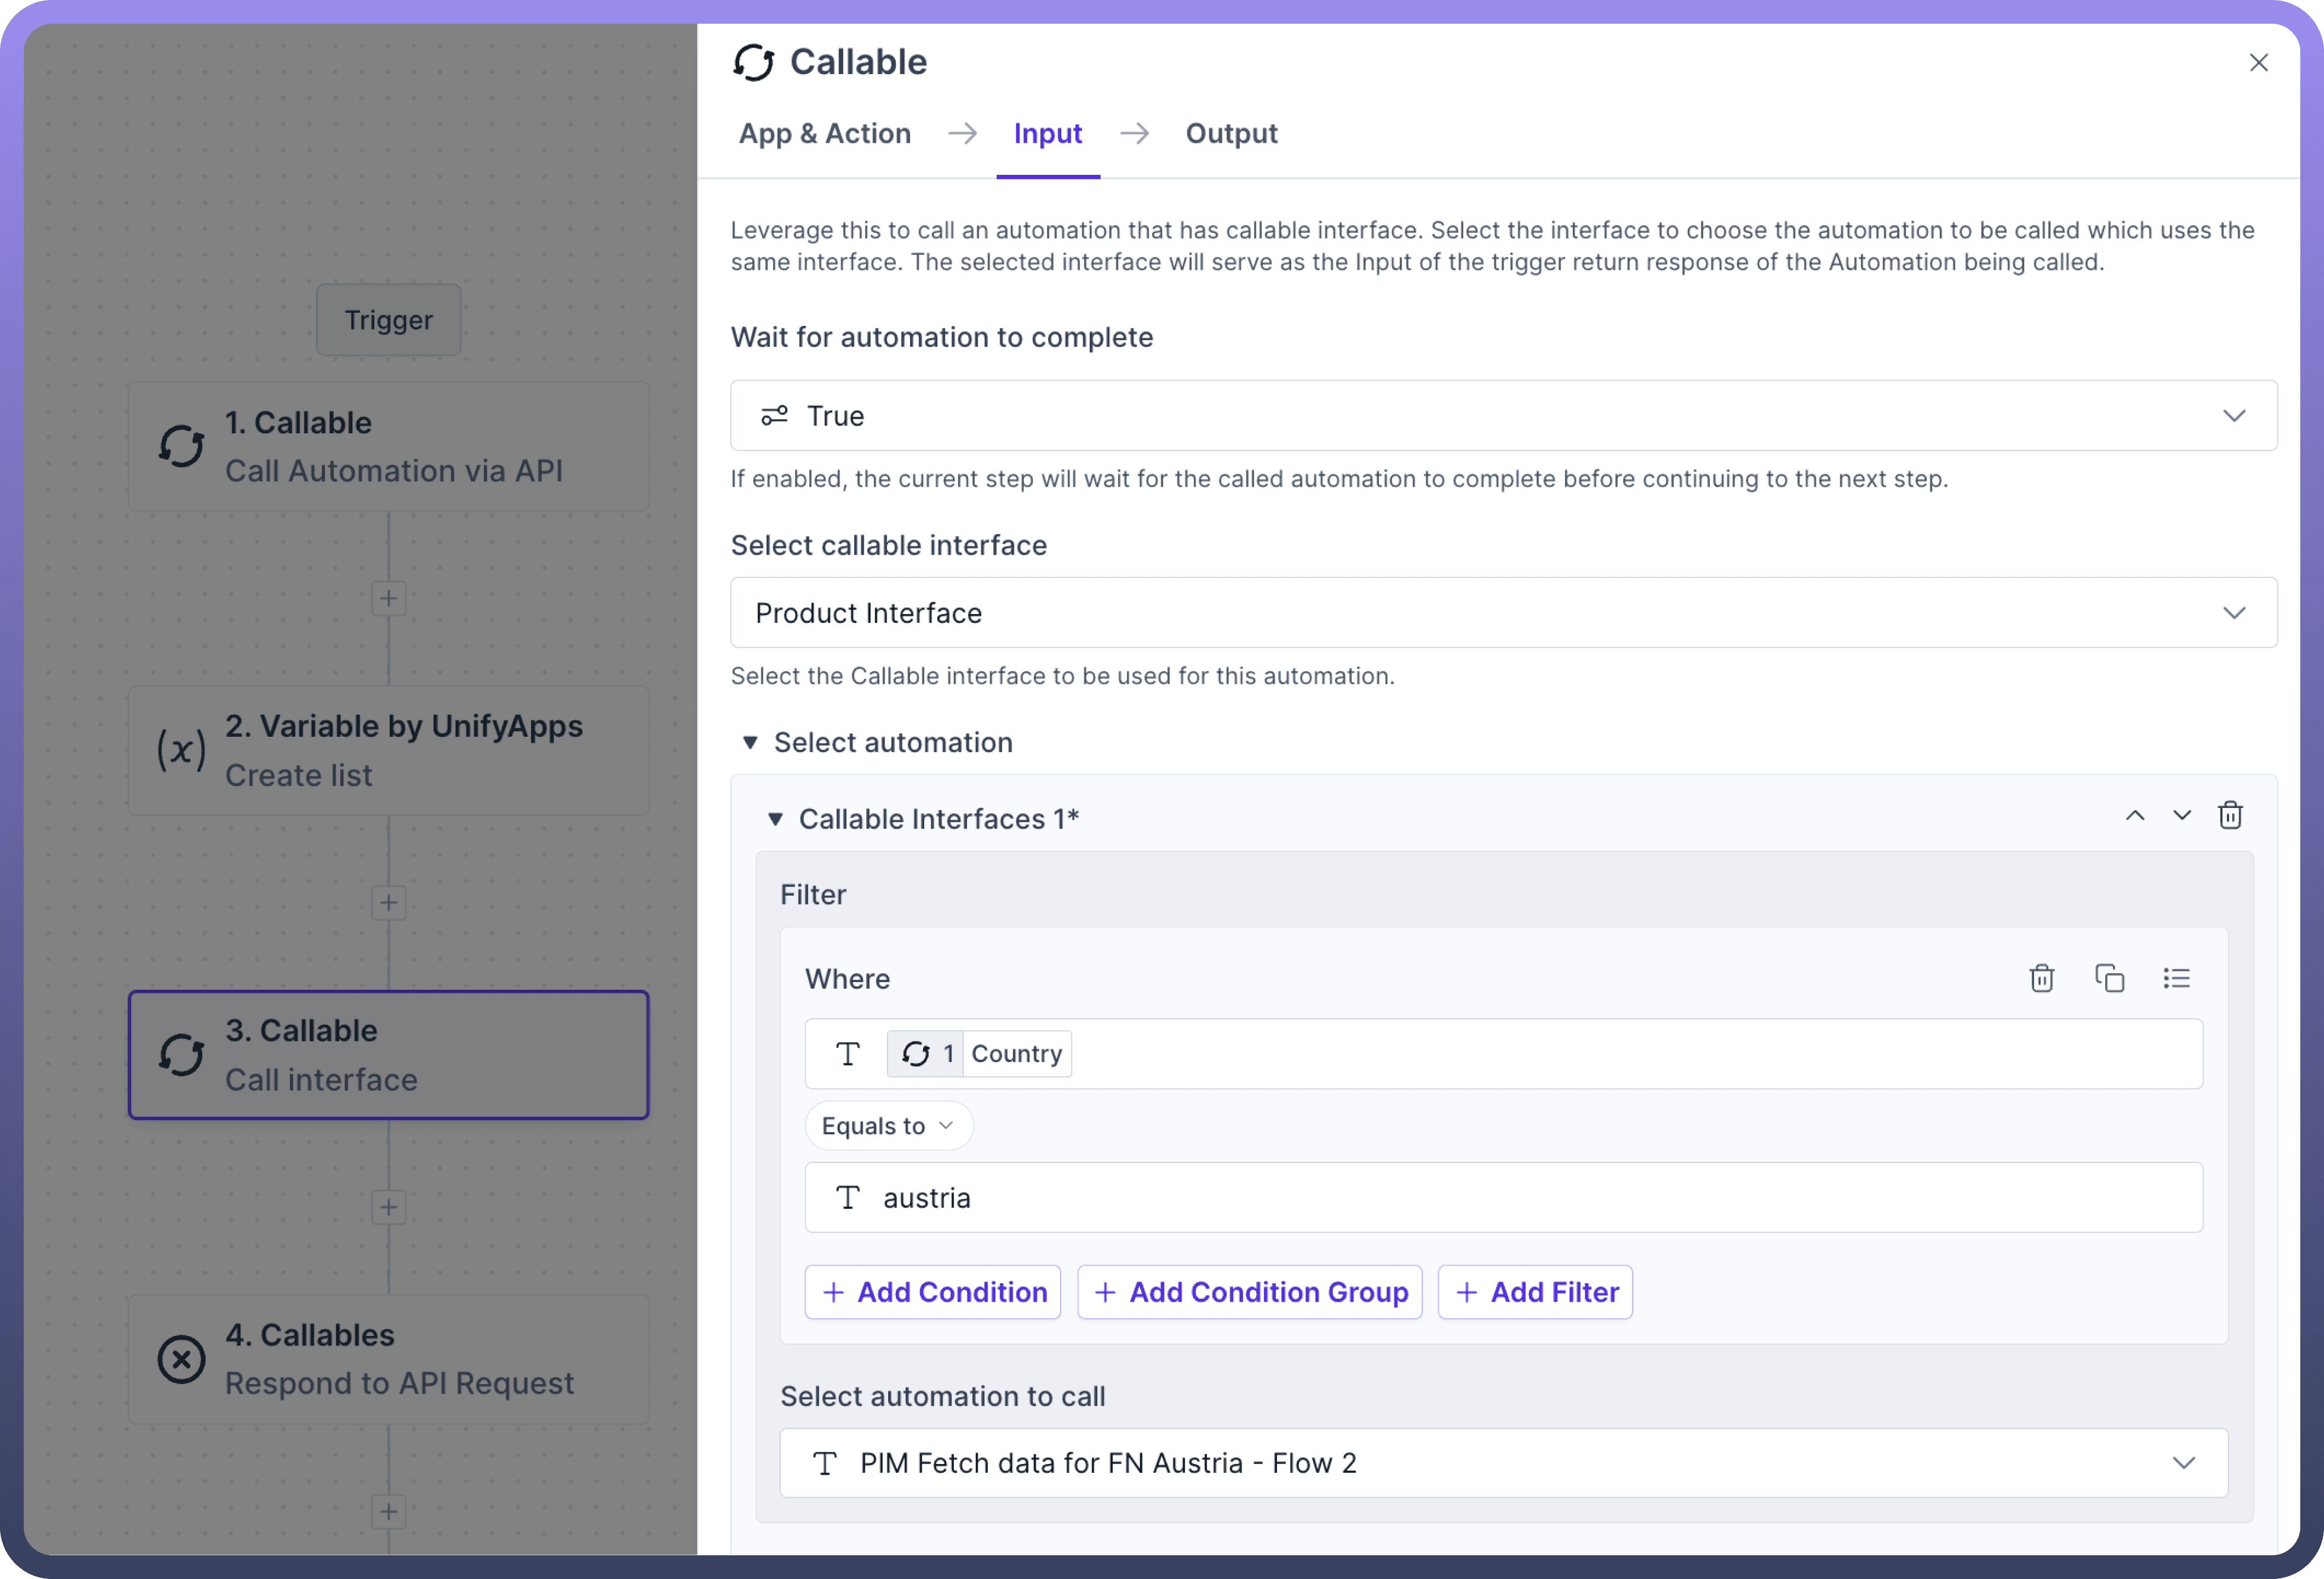The width and height of the screenshot is (2324, 1579).
Task: Change the Equals to operator
Action: point(888,1126)
